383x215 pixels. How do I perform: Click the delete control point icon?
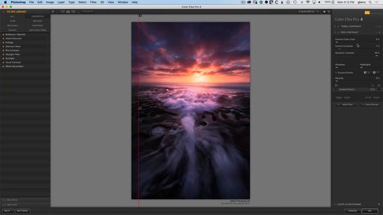[x=379, y=85]
